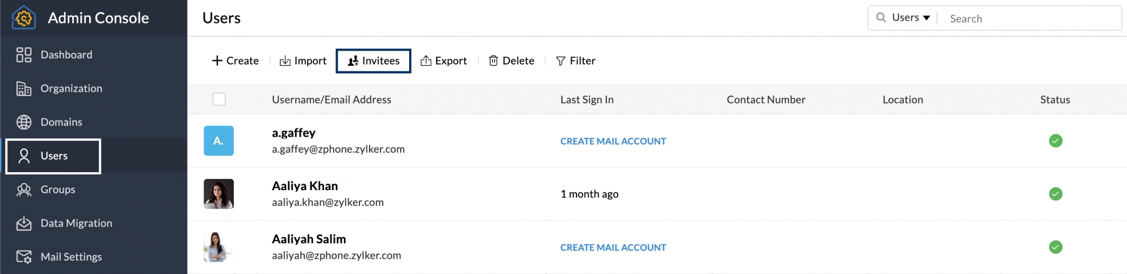
Task: Click the search magnifier icon
Action: pyautogui.click(x=881, y=18)
